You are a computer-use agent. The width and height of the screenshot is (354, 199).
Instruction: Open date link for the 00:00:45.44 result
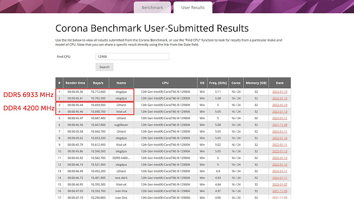click(x=280, y=105)
